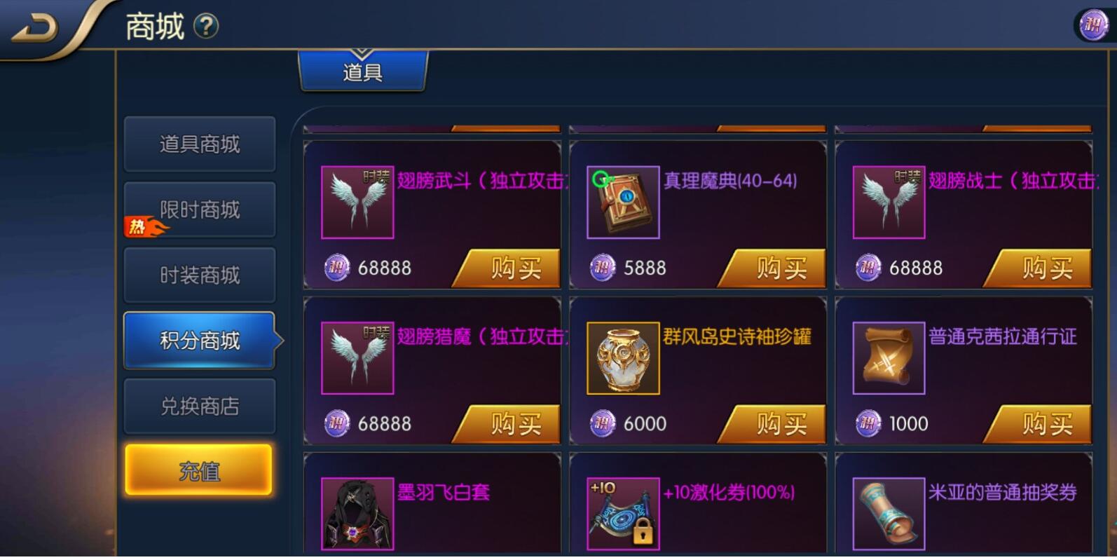Select the 墨羽飞白套 costume icon
This screenshot has height=560, width=1117.
click(x=357, y=514)
